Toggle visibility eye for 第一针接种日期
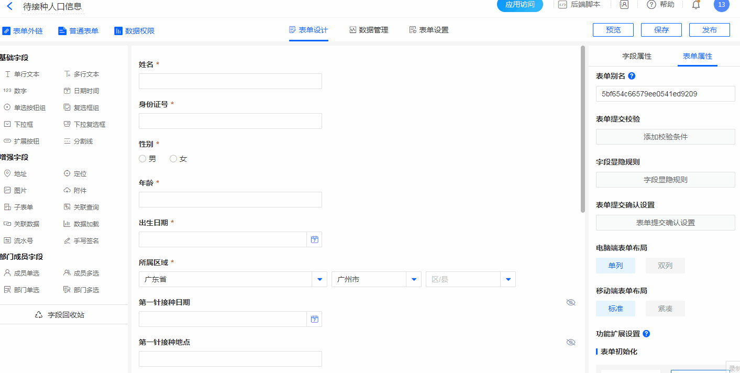 pos(571,302)
